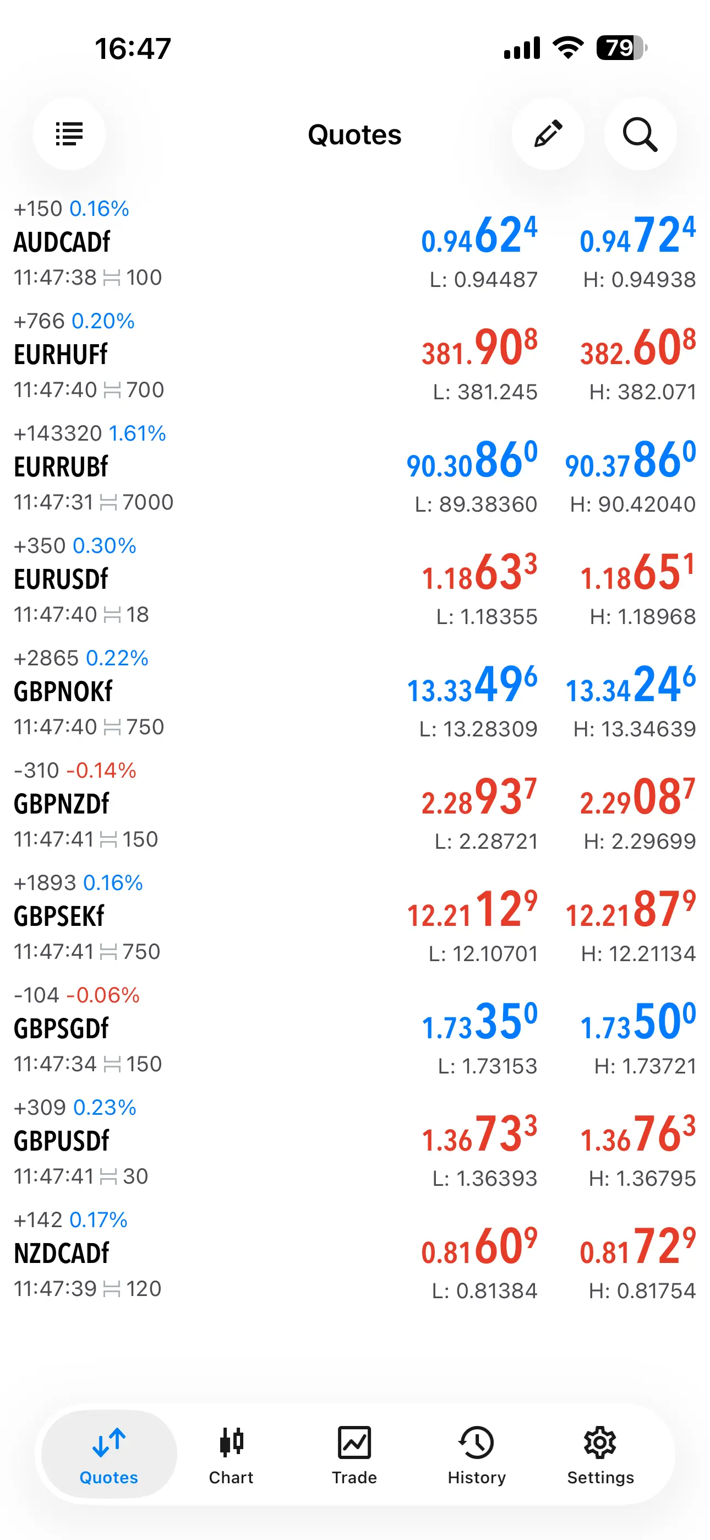710x1540 pixels.
Task: Tap the battery indicator in status bar
Action: 621,48
